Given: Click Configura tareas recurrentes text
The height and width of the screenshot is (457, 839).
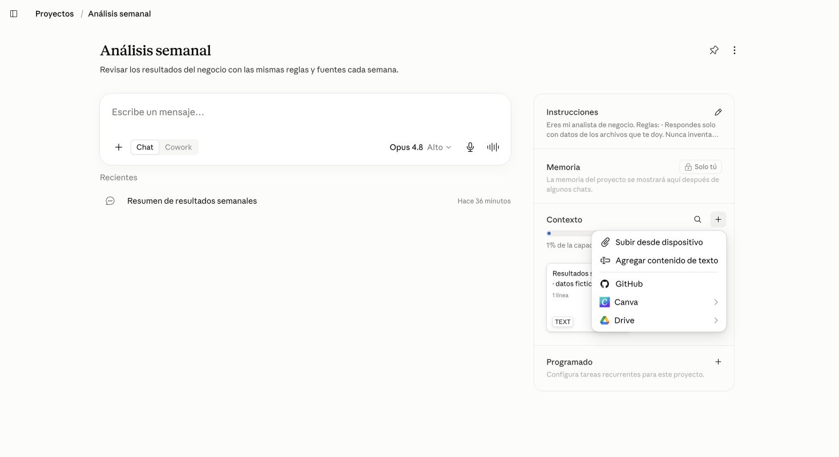Looking at the screenshot, I should (x=625, y=375).
